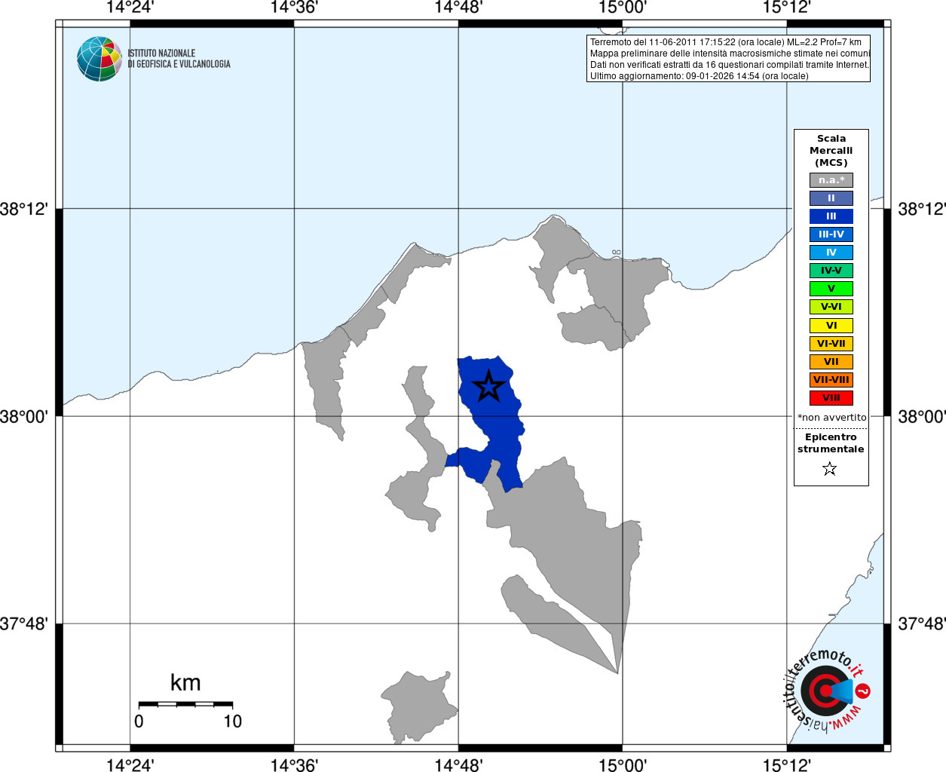
Task: Select the VIII red legend swatch
Action: [x=831, y=398]
